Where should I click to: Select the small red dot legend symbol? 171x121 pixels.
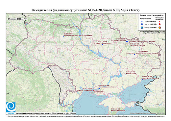point(159,22)
